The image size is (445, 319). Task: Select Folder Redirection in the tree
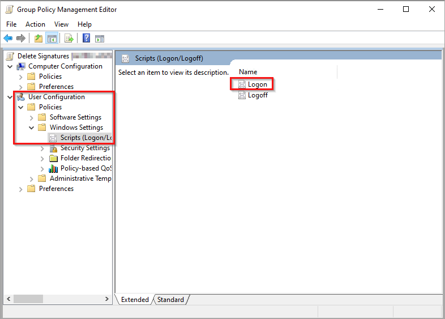pyautogui.click(x=85, y=158)
